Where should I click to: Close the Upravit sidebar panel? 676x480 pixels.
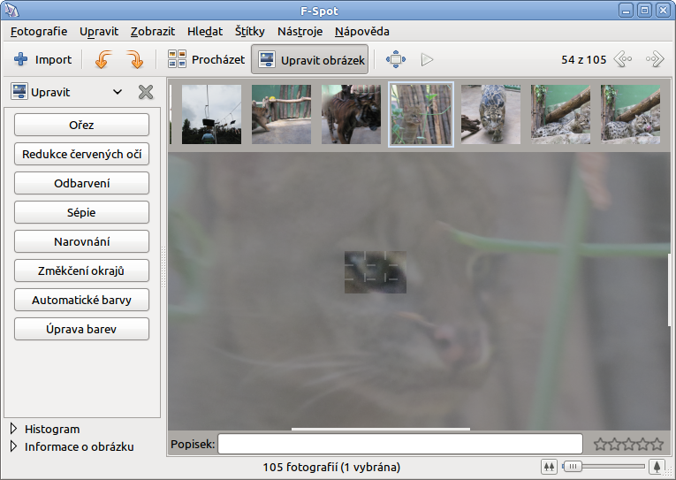click(146, 92)
